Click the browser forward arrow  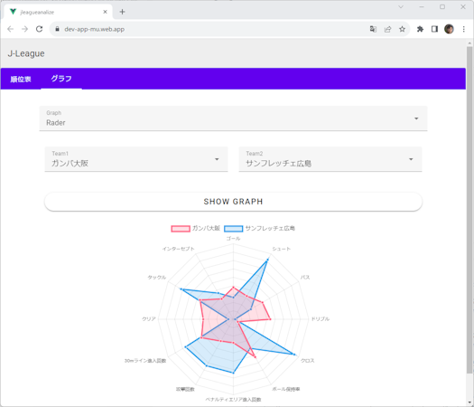(x=24, y=29)
